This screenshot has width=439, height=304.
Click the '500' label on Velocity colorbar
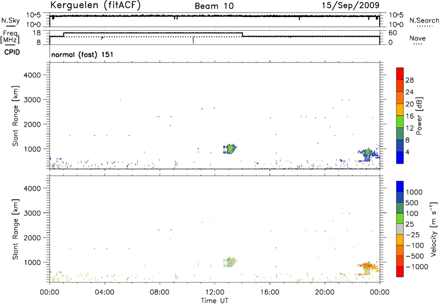pyautogui.click(x=412, y=203)
